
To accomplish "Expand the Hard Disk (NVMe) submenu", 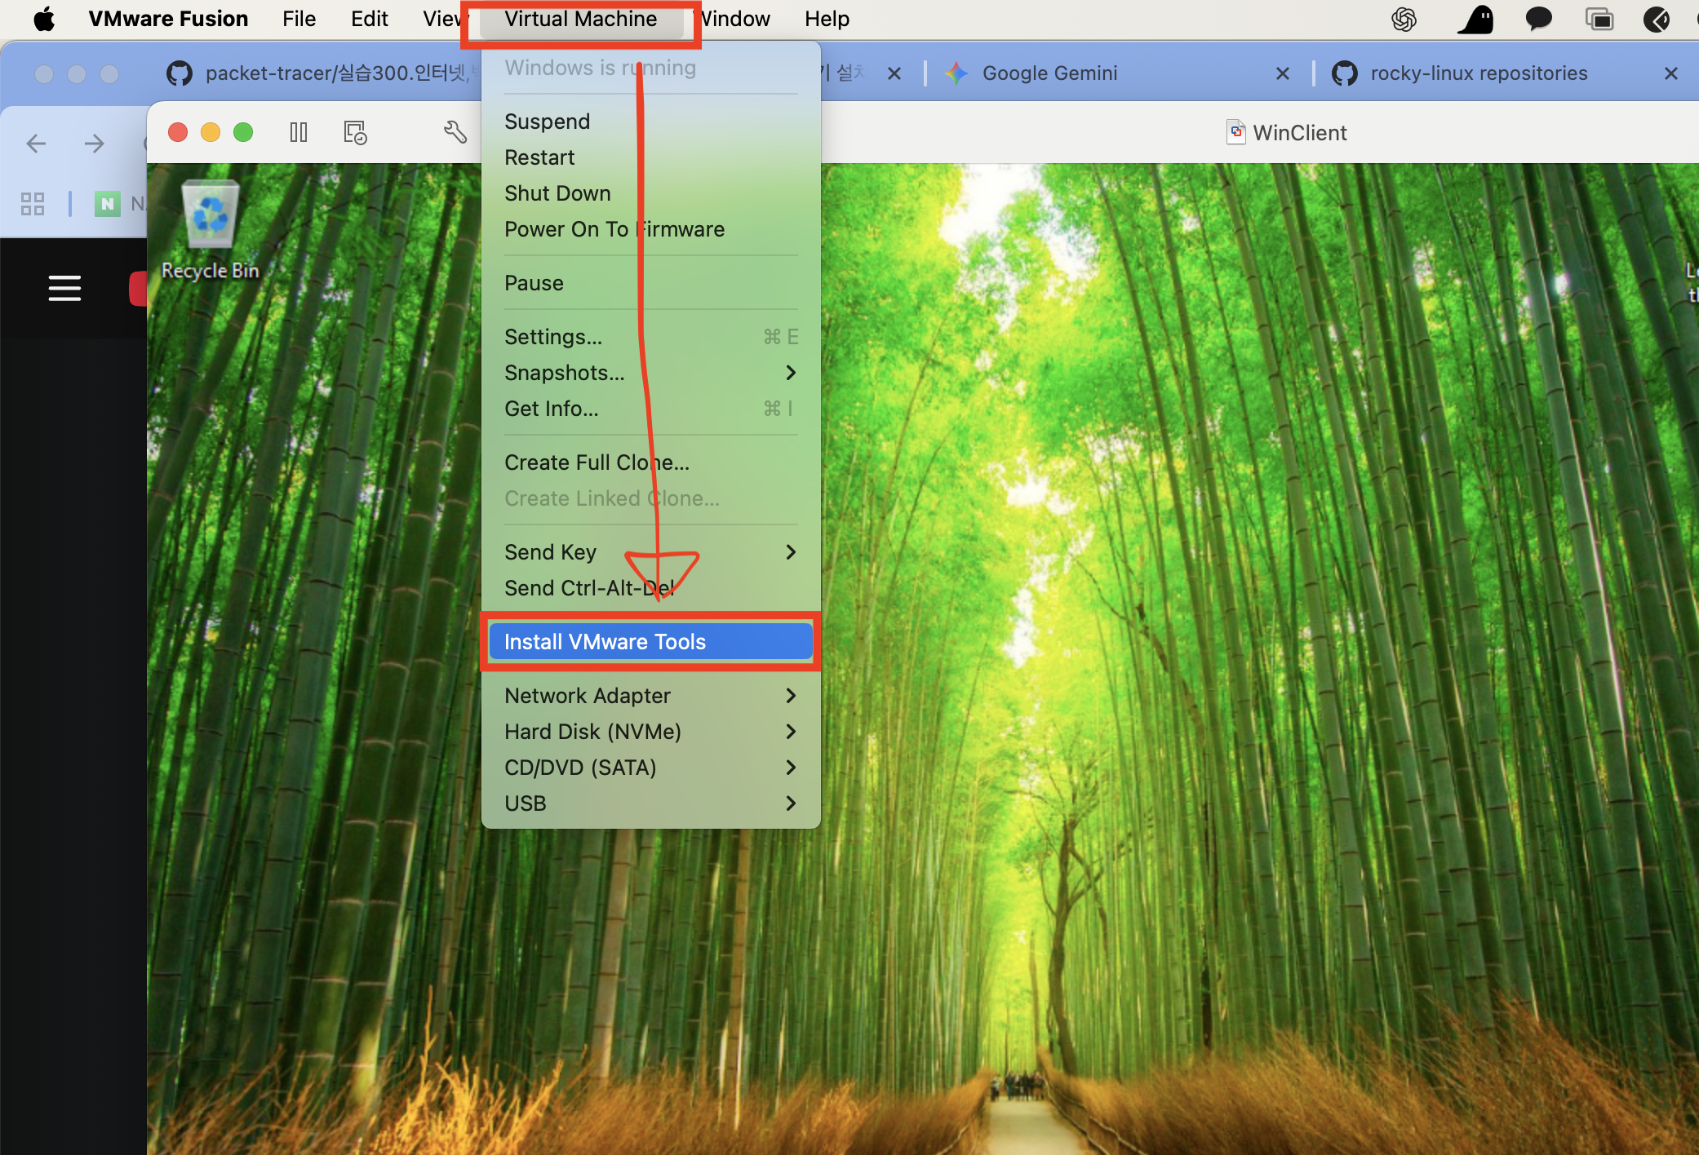I will 650,732.
